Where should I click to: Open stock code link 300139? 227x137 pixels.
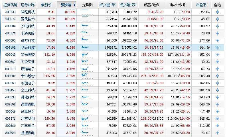(11, 12)
